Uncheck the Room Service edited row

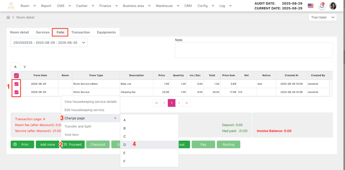(16, 84)
